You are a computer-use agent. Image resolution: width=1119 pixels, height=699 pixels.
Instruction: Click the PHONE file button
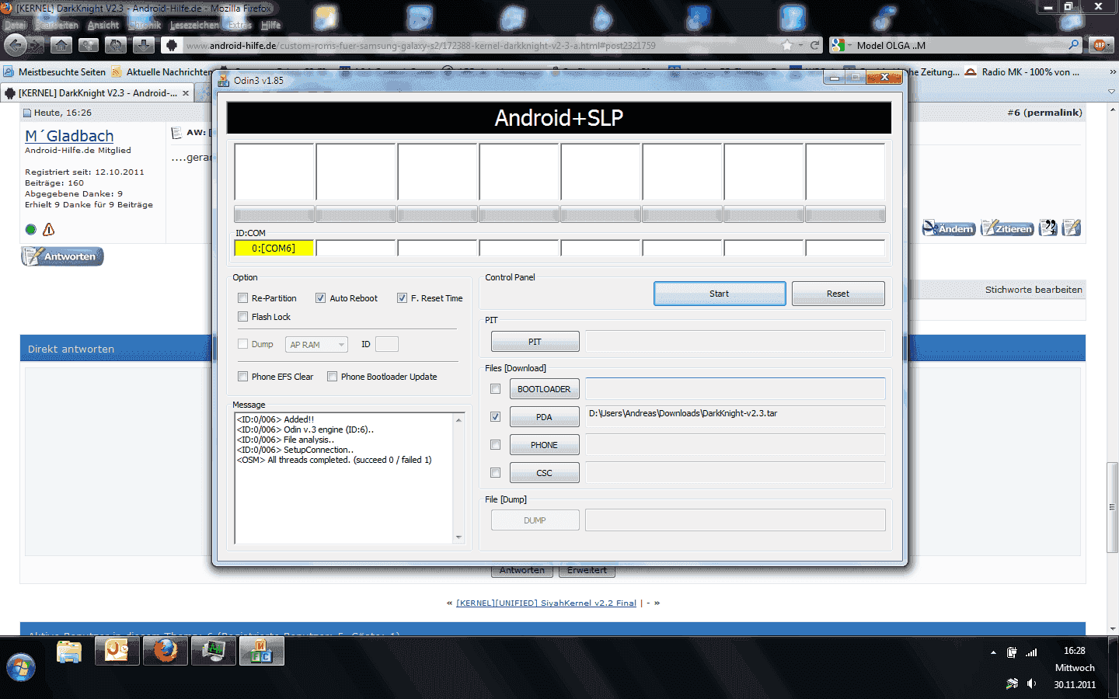tap(544, 445)
